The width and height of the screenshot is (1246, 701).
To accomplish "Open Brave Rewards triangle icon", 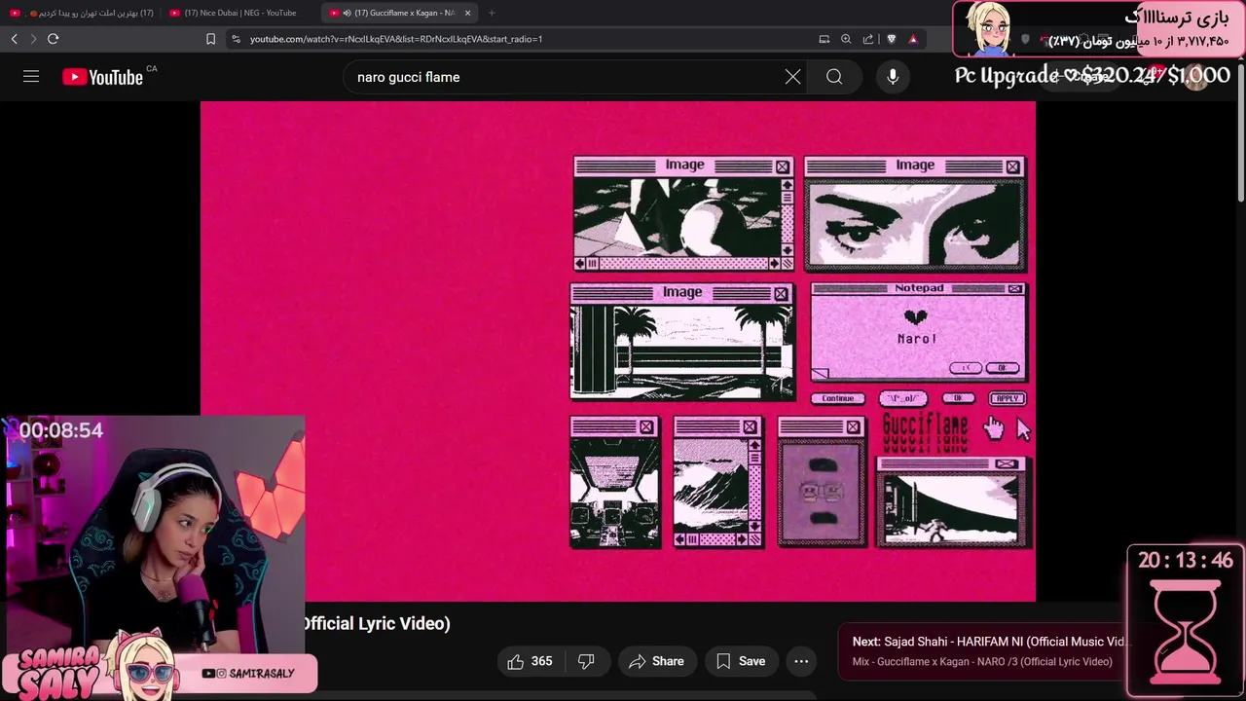I will tap(913, 39).
